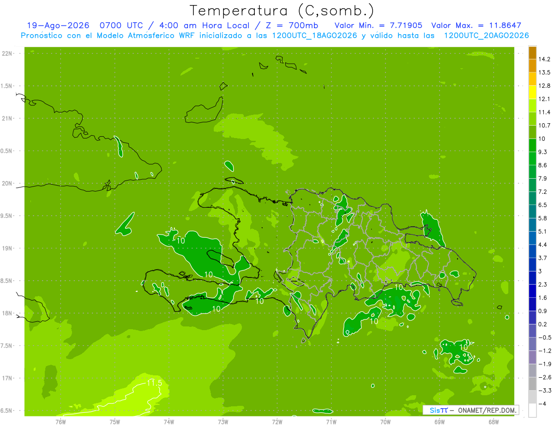Viewport: 554px width, 428px height.
Task: Pick the dark orange colorbar swatch above 14.2
Action: [x=532, y=53]
